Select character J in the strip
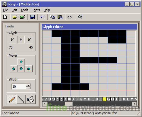142x117 pixels. pyautogui.click(x=120, y=99)
